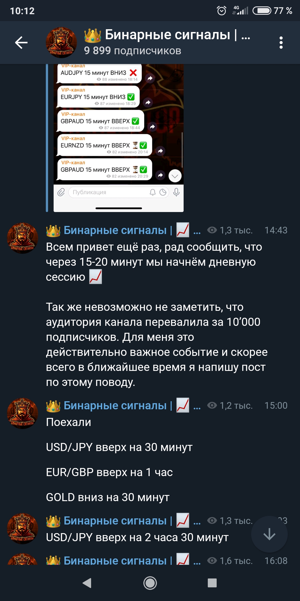Image resolution: width=300 pixels, height=601 pixels.
Task: Tap the Android back navigation triangle
Action: (87, 583)
